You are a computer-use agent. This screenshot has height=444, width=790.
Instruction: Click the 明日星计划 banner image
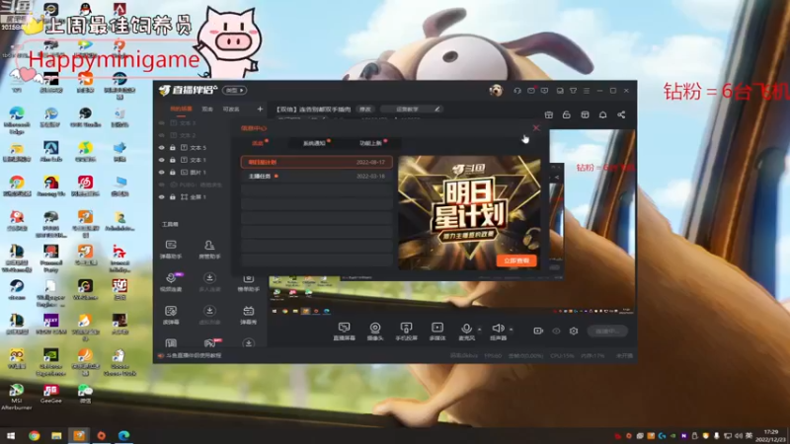(x=469, y=212)
